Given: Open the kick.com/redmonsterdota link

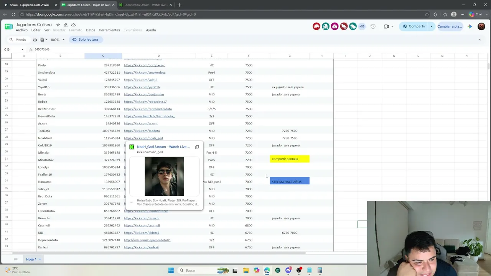Looking at the screenshot, I should point(148,109).
